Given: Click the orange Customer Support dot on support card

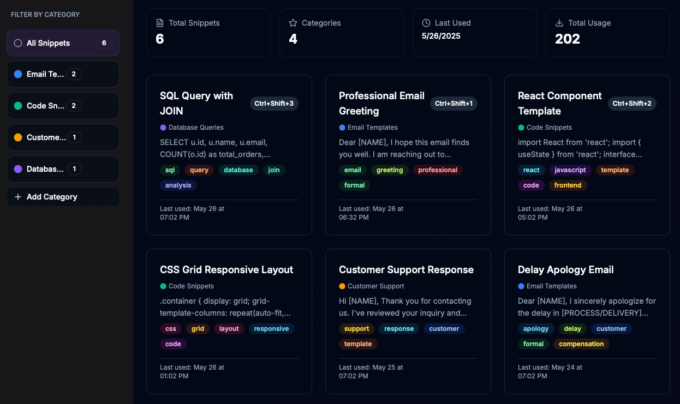Looking at the screenshot, I should tap(341, 286).
